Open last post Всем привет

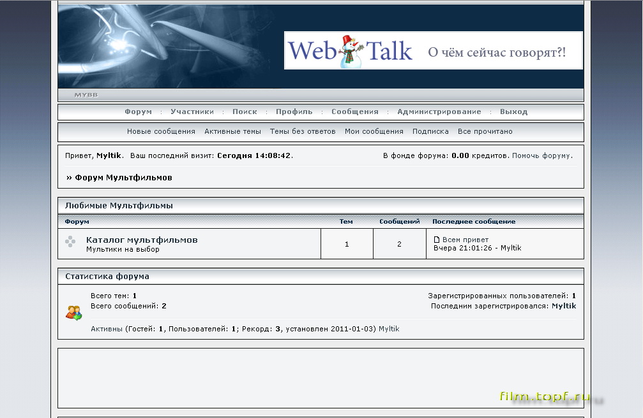465,240
